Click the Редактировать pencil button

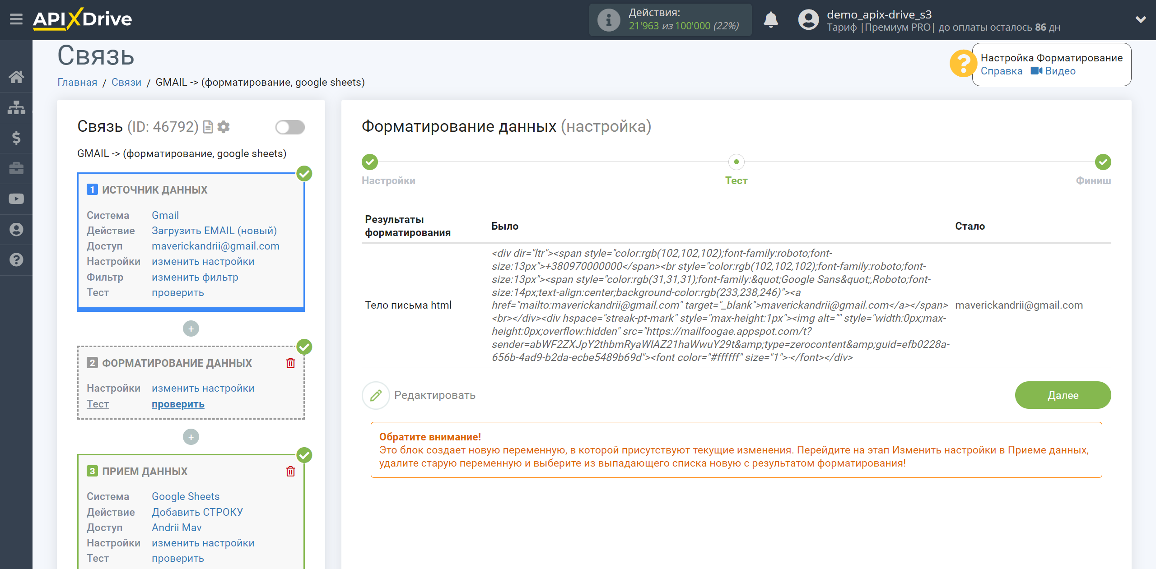tap(375, 395)
